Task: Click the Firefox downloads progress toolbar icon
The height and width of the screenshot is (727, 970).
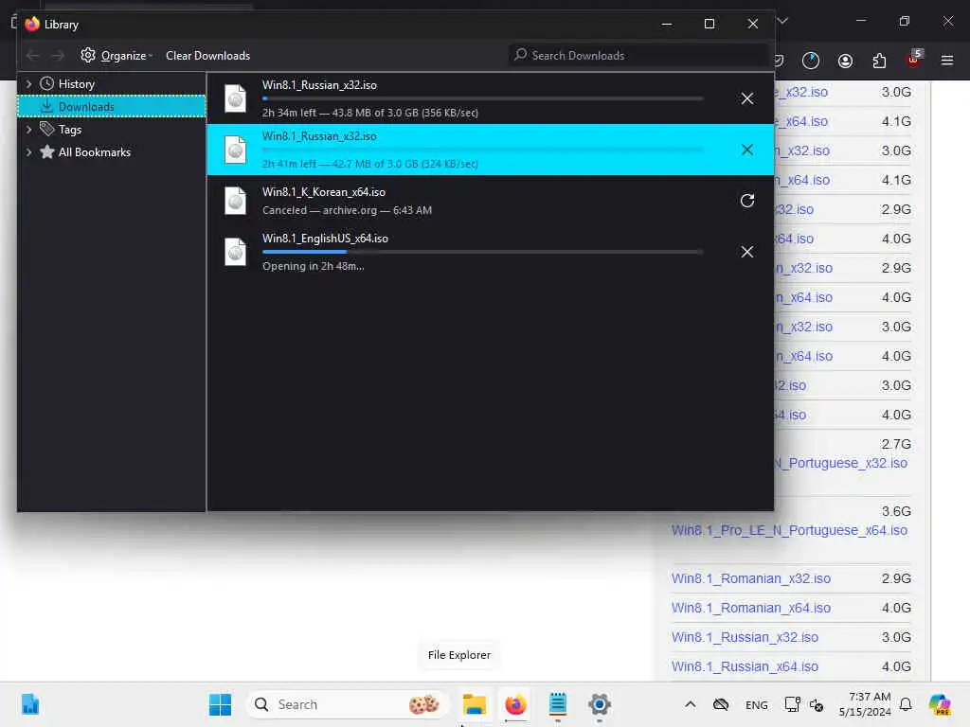Action: [811, 60]
